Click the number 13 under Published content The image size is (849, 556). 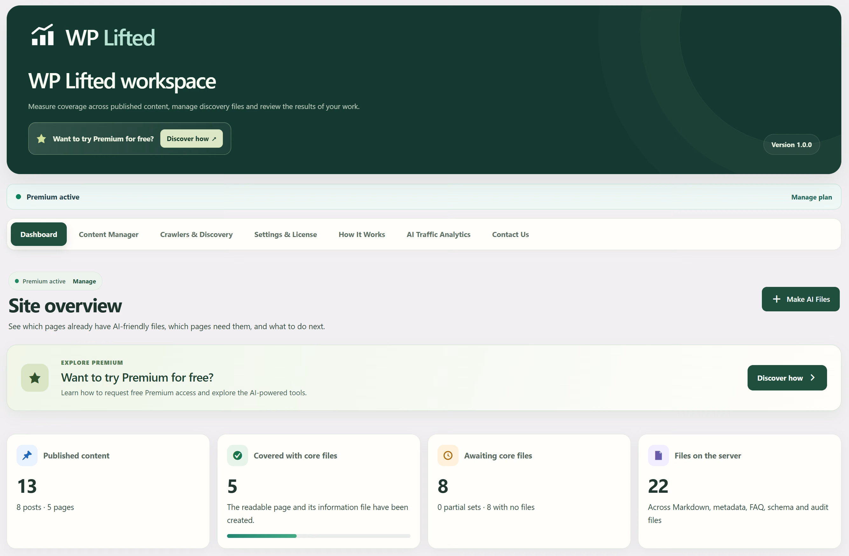(27, 486)
